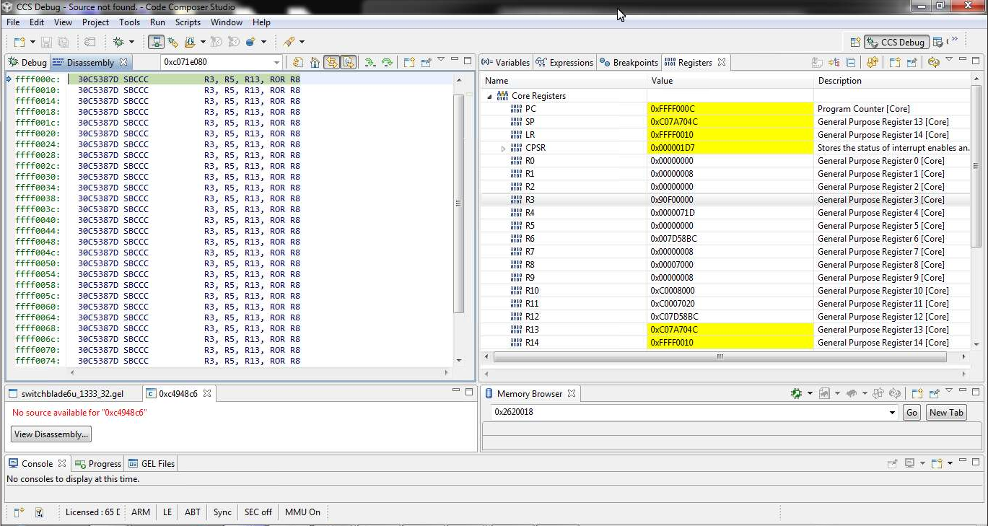
Task: Click the Step Into green arrow icon
Action: coord(370,62)
